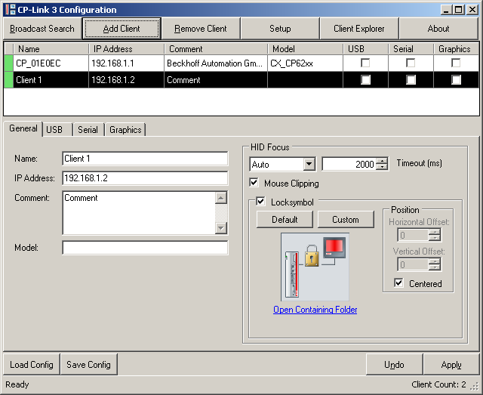The image size is (483, 395).
Task: Enable Serial checkbox for CP_01E0EC row
Action: (411, 63)
